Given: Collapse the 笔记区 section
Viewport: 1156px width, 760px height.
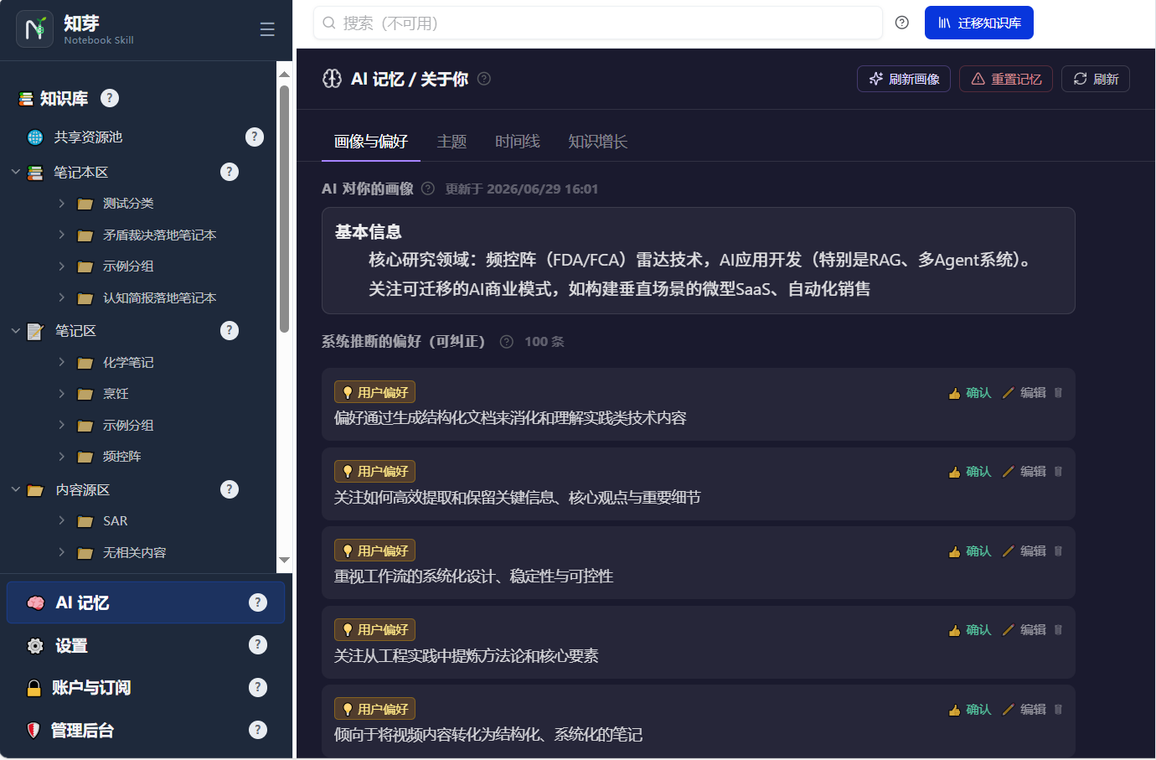Looking at the screenshot, I should pos(15,331).
